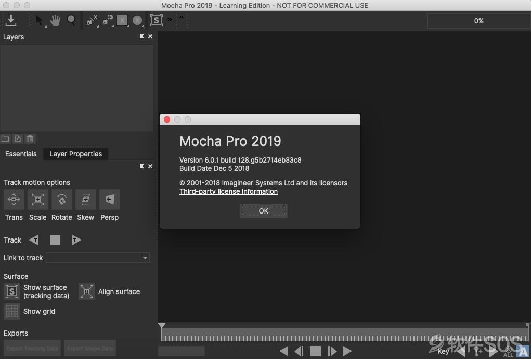Toggle Translation track motion option
The width and height of the screenshot is (531, 359).
click(x=14, y=200)
